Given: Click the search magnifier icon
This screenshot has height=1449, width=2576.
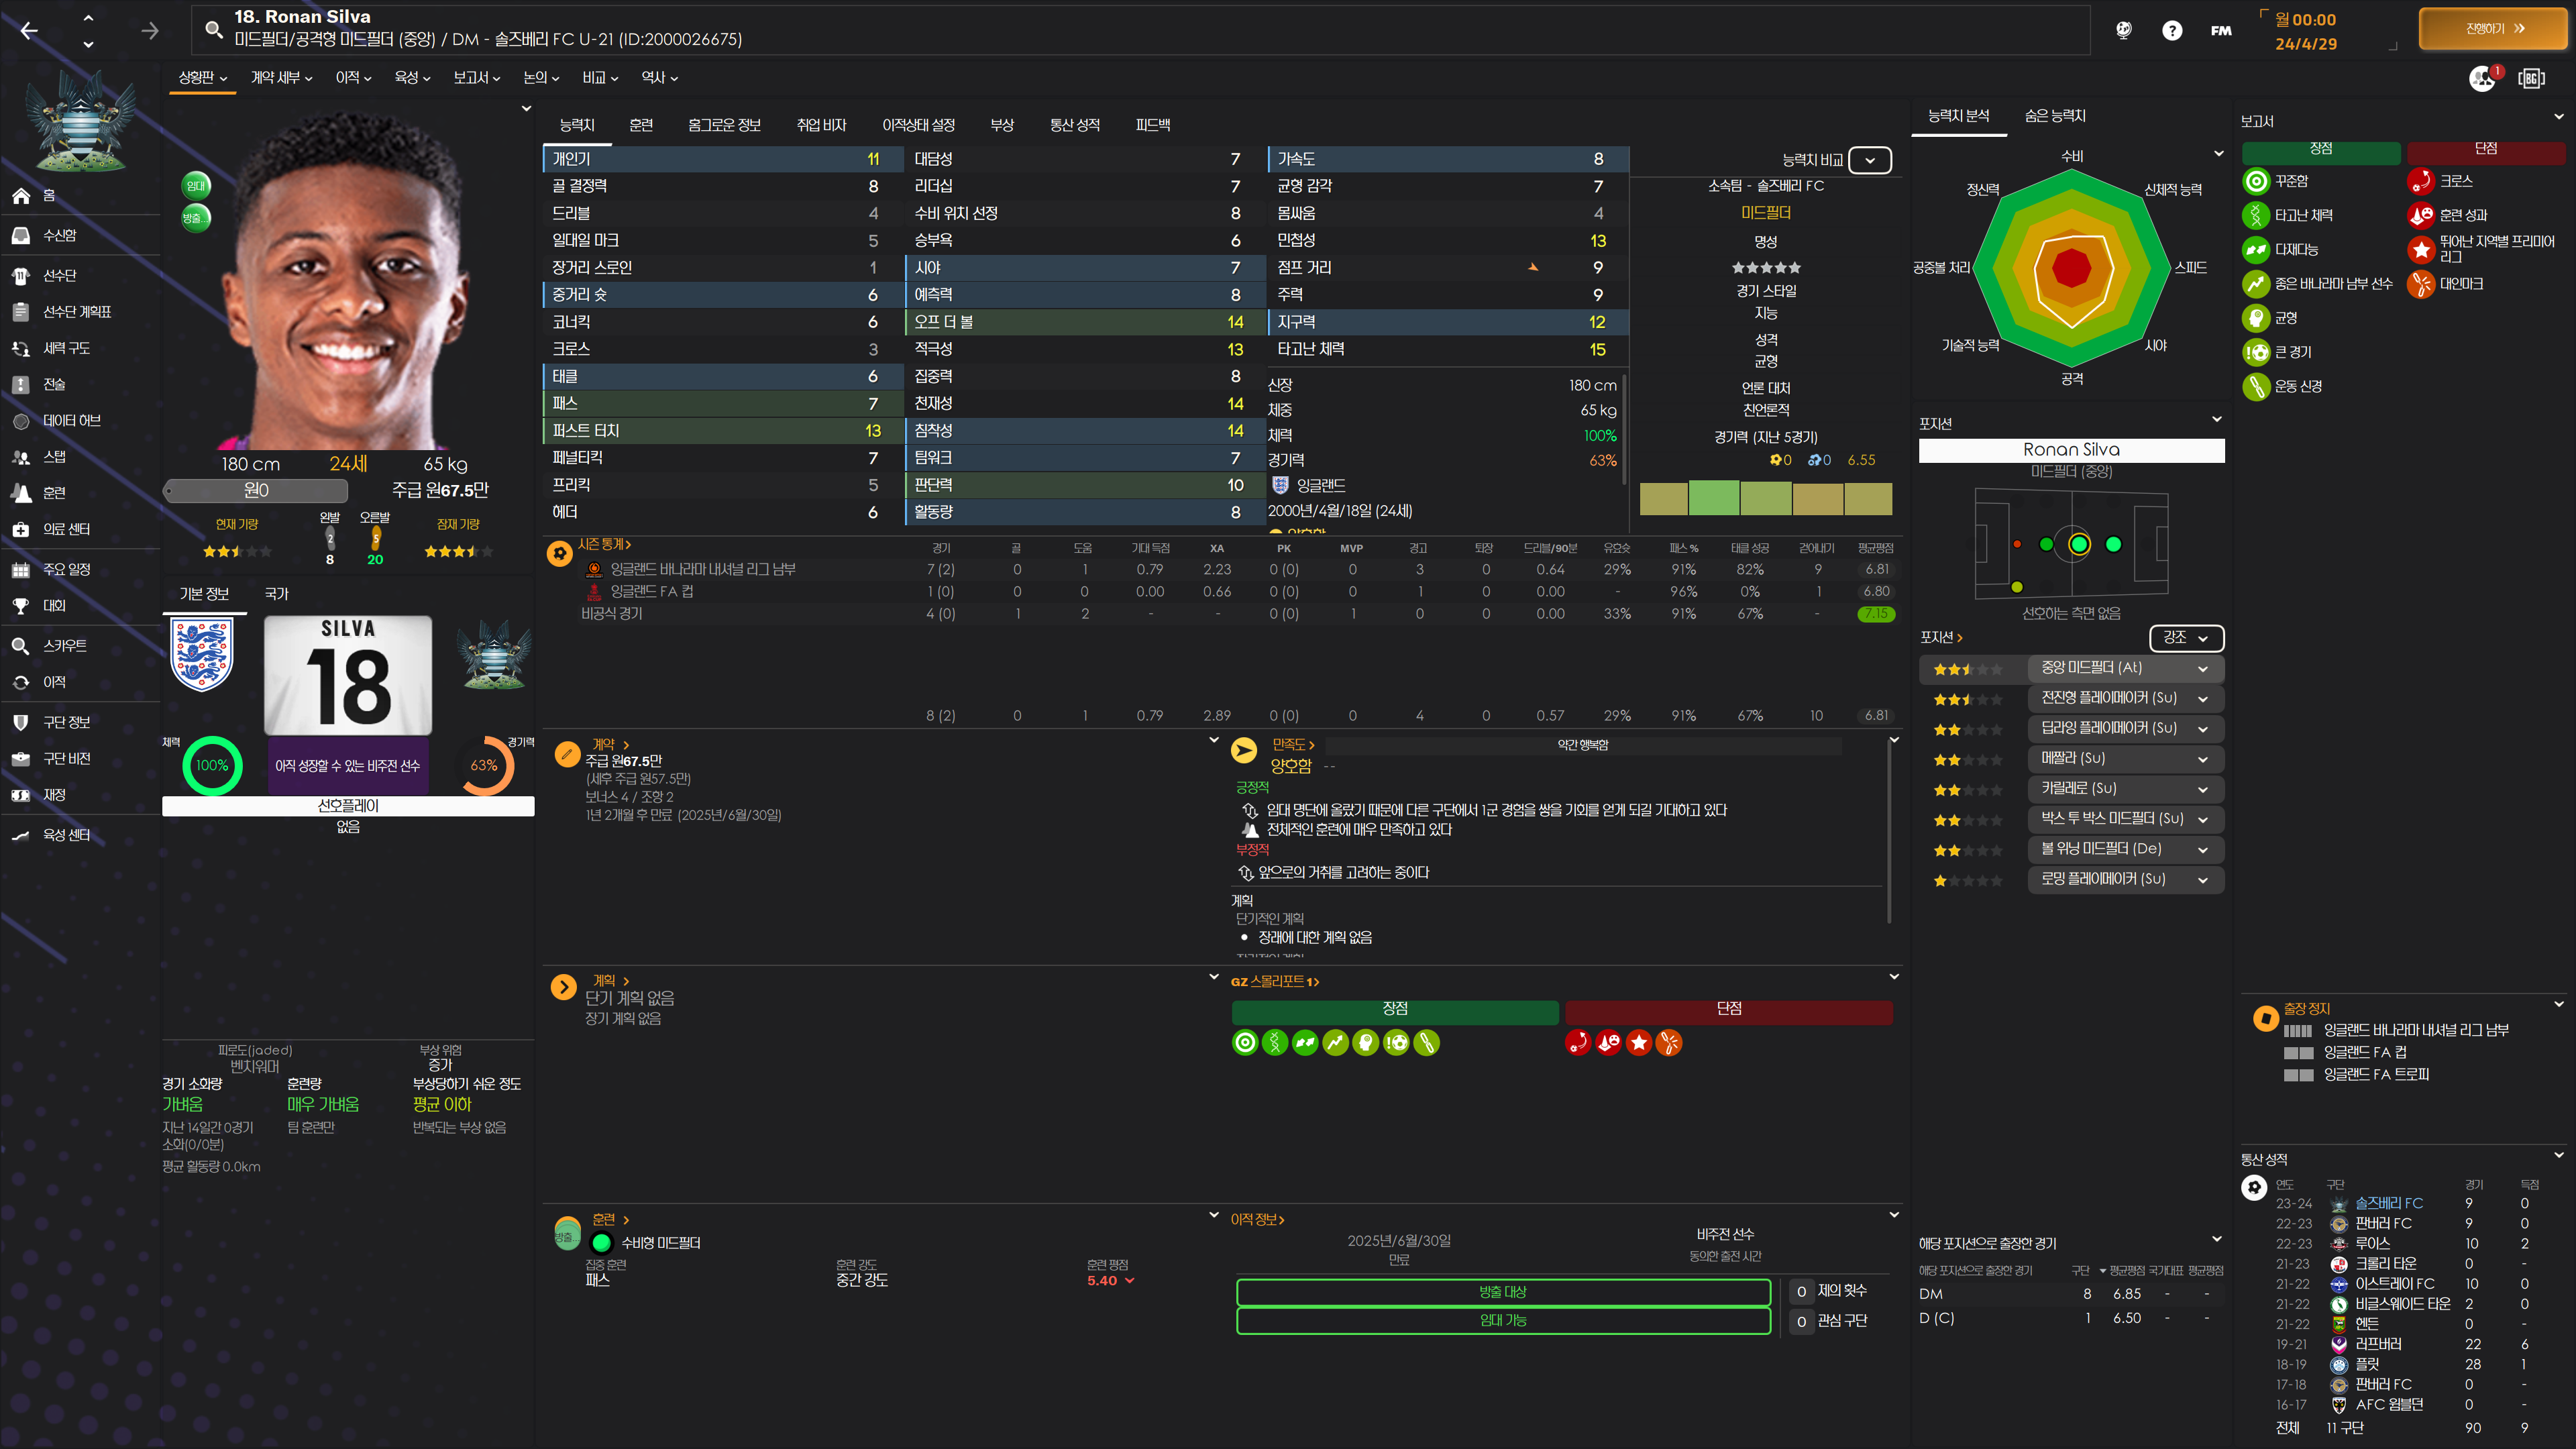Looking at the screenshot, I should 213,29.
